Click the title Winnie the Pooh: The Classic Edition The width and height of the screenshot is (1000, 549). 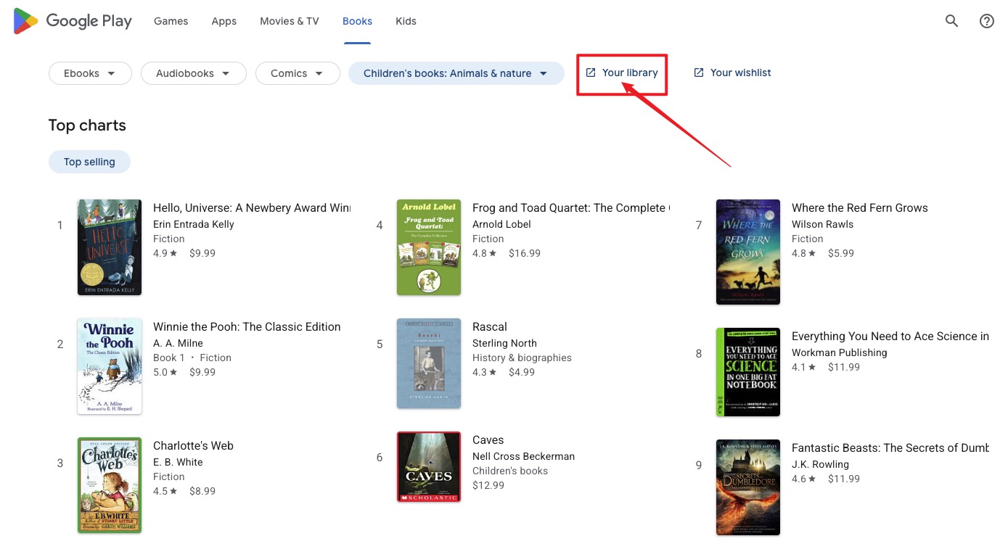[x=247, y=327]
